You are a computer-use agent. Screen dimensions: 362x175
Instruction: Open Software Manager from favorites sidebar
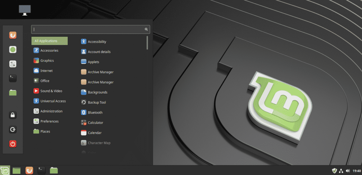(x=13, y=50)
